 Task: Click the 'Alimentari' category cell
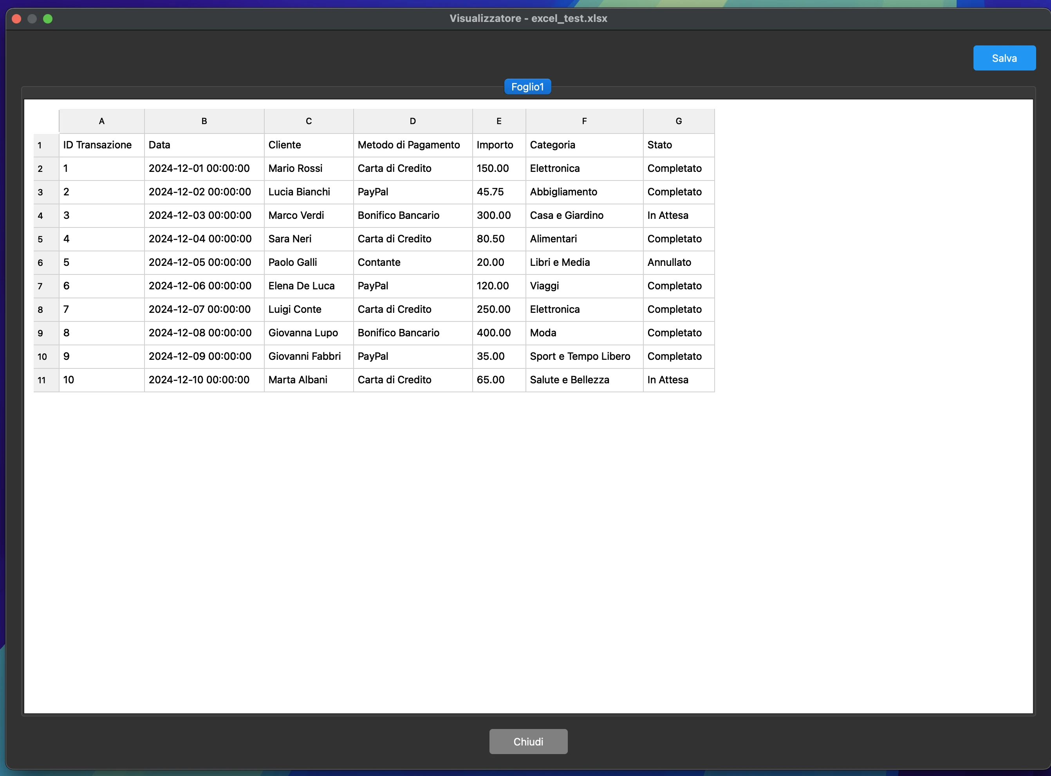click(585, 238)
